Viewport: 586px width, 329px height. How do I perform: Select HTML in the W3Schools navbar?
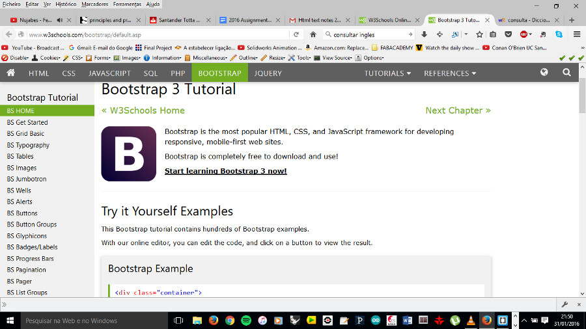[39, 73]
